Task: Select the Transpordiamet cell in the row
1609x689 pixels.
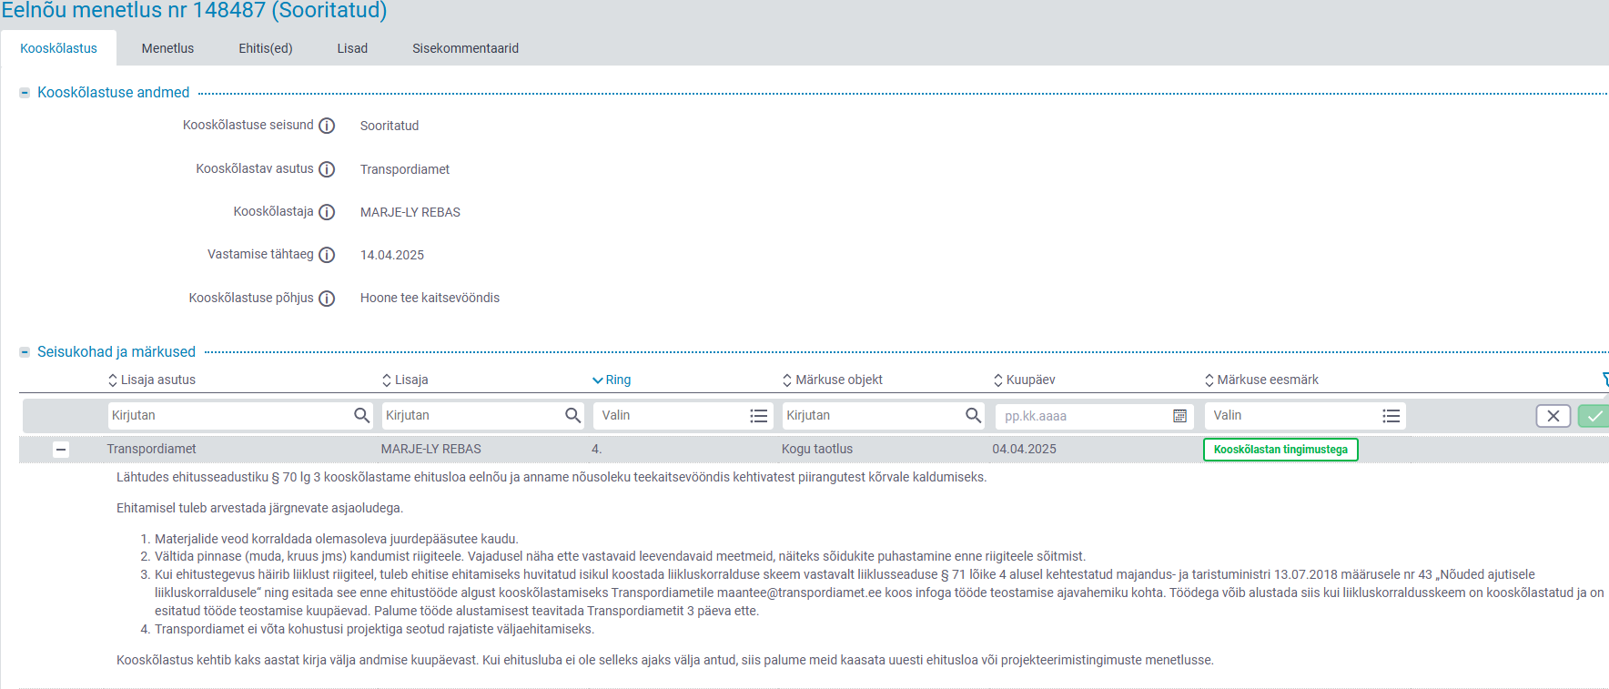Action: (x=151, y=449)
